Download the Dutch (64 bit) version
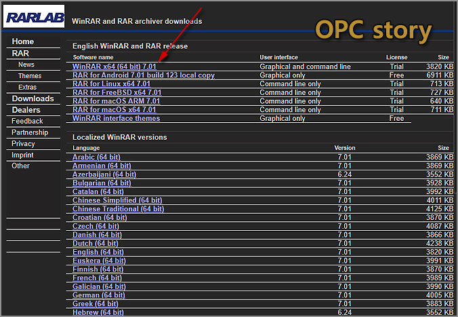 tap(96, 243)
